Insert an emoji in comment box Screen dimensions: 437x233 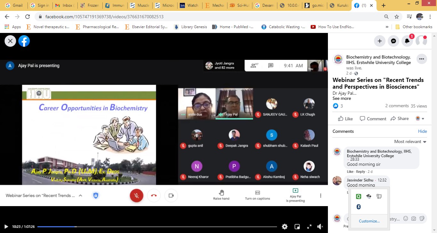point(406,219)
